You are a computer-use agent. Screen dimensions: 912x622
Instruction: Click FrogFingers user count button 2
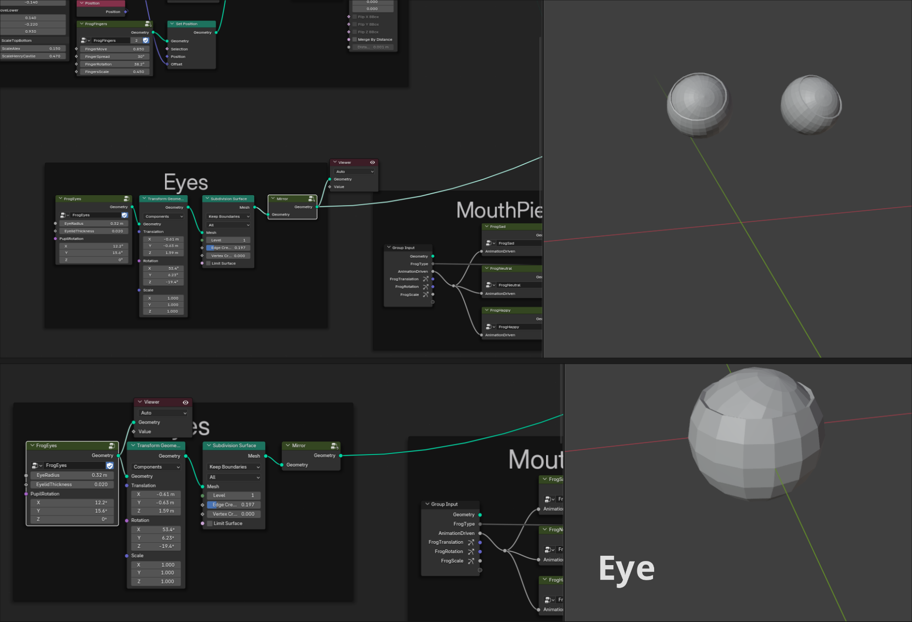[136, 40]
